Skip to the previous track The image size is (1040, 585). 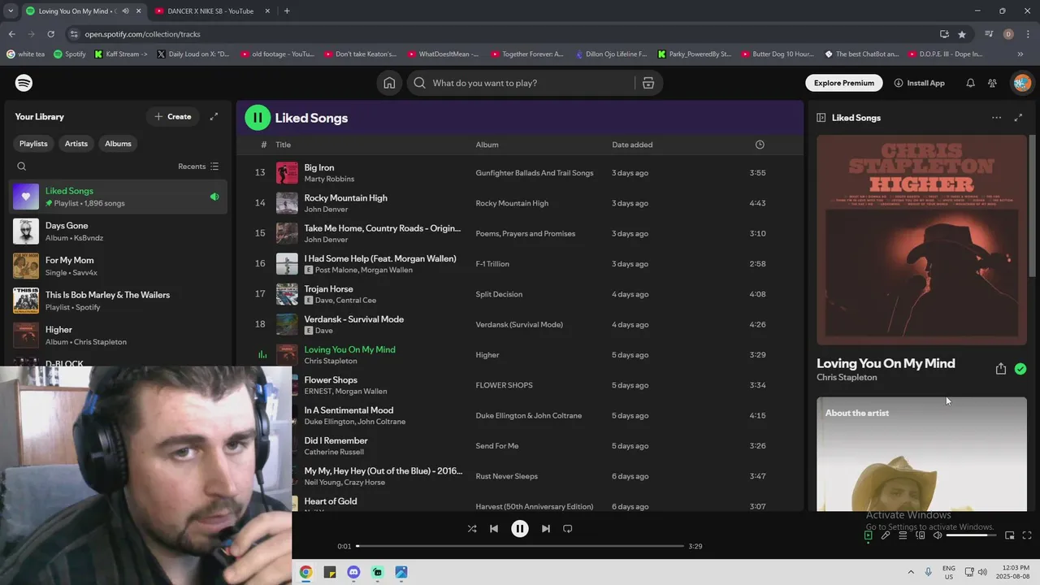tap(493, 529)
